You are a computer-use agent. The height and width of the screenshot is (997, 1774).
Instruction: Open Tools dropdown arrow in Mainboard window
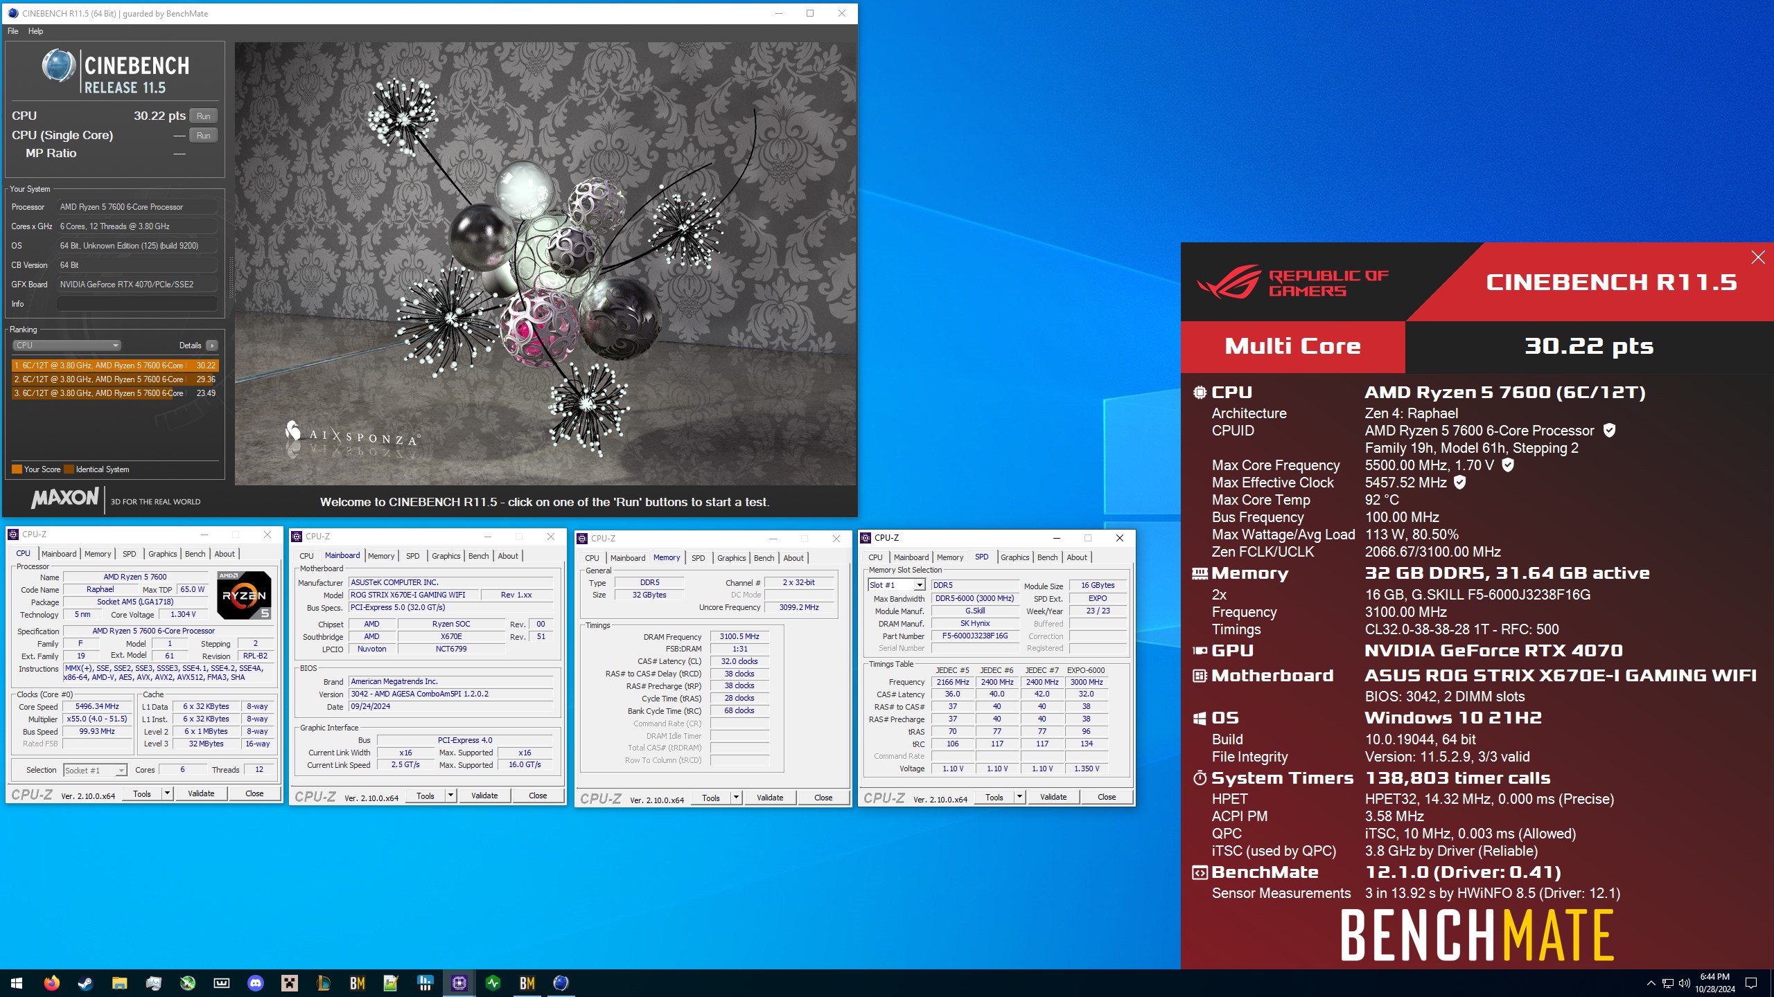(x=450, y=796)
